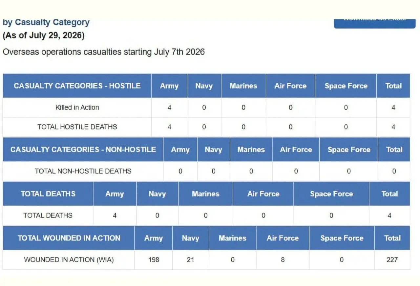Select Army value 4 in Total Deaths row
The width and height of the screenshot is (420, 286).
coord(115,215)
